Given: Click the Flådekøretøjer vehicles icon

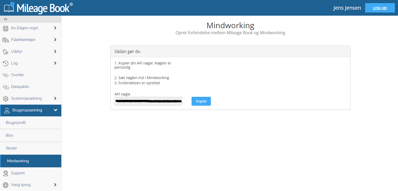Looking at the screenshot, I should 5,40.
